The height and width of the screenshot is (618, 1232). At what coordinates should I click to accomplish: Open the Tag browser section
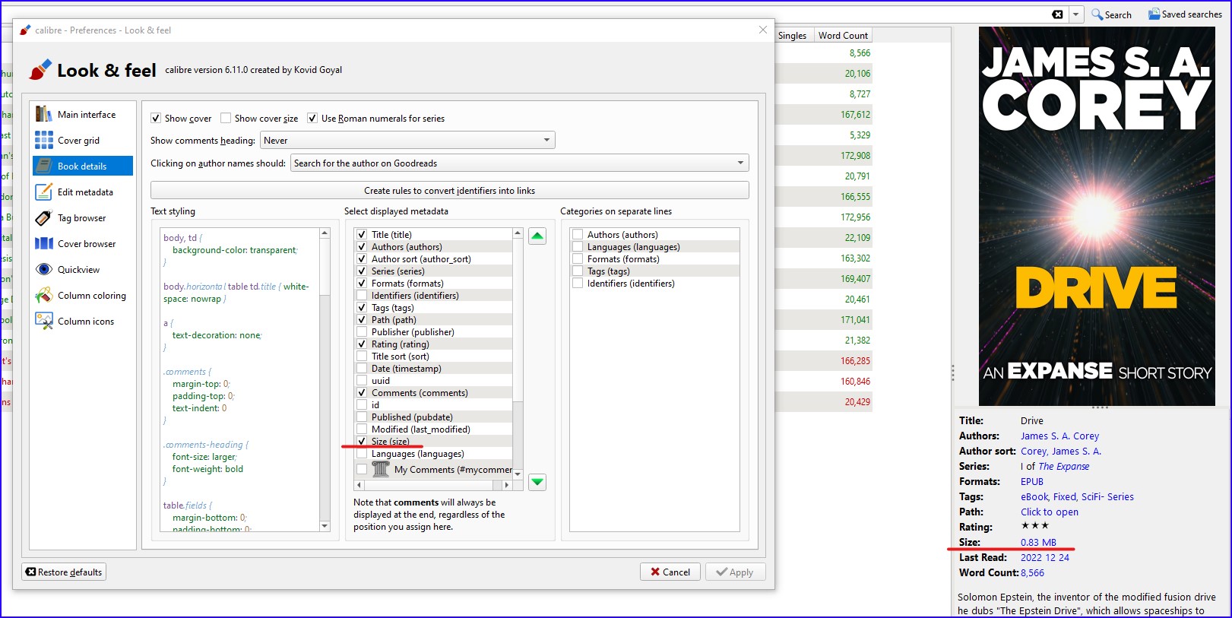click(x=83, y=218)
